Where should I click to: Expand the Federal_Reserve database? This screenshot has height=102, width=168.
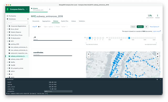pyautogui.click(x=7, y=32)
